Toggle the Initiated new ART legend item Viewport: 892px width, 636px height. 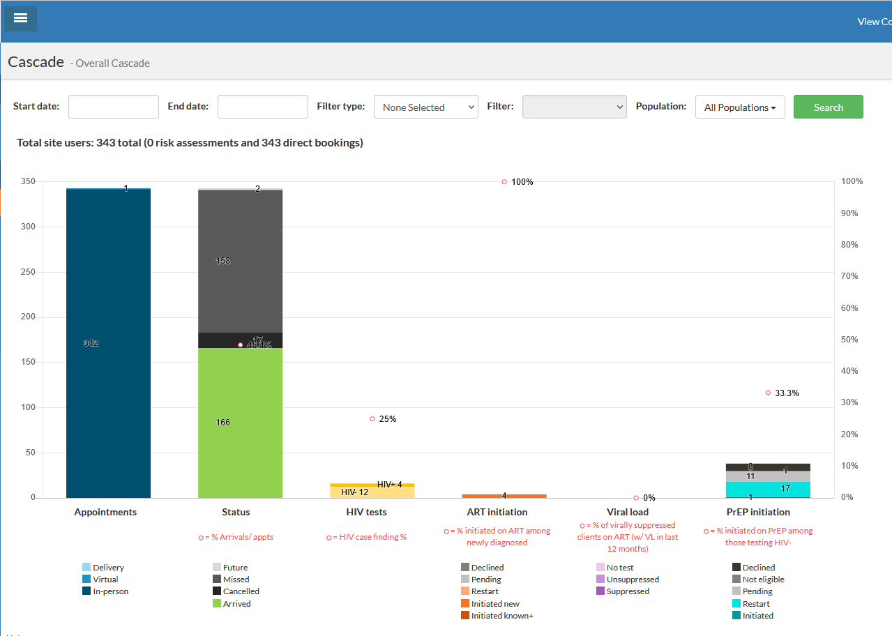[x=494, y=604]
